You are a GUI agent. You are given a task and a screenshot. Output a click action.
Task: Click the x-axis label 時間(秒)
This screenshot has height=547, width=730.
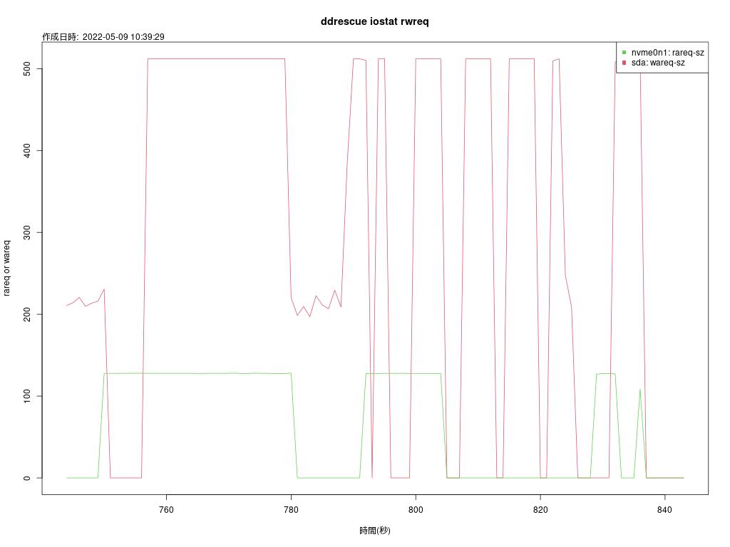(x=375, y=531)
